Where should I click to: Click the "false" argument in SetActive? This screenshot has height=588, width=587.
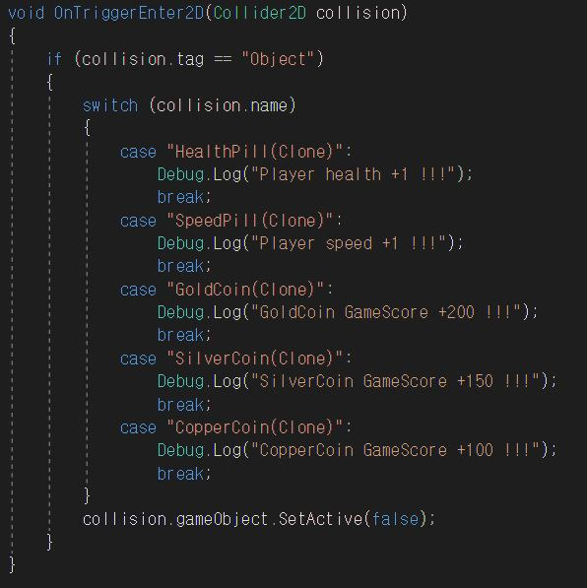coord(395,519)
